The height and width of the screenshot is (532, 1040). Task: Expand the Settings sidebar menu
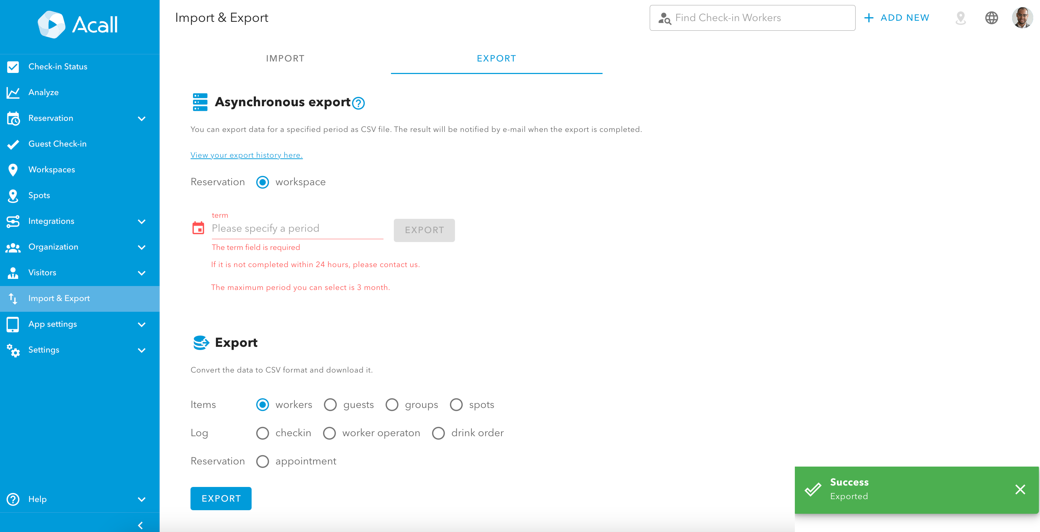point(141,350)
